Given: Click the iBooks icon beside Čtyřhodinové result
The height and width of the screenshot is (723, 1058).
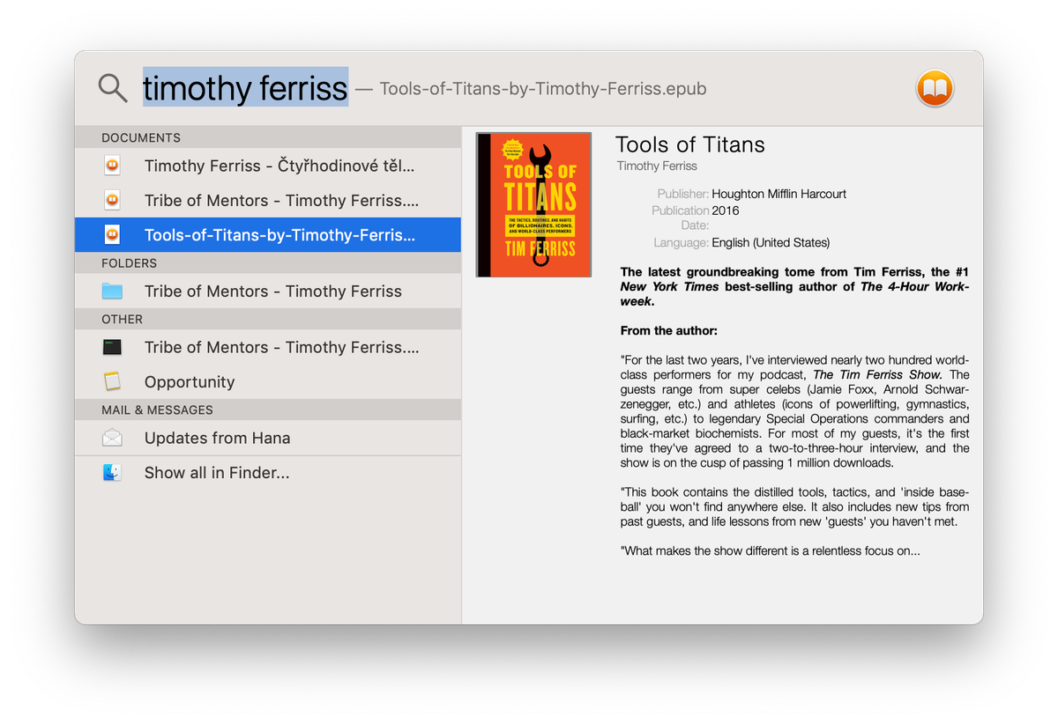Looking at the screenshot, I should point(112,166).
